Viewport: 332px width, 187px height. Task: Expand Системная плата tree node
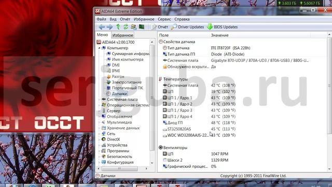click(99, 99)
